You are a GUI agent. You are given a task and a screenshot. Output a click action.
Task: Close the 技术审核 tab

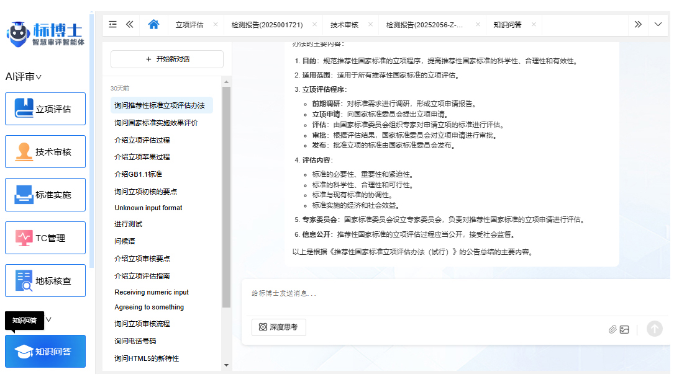(370, 25)
